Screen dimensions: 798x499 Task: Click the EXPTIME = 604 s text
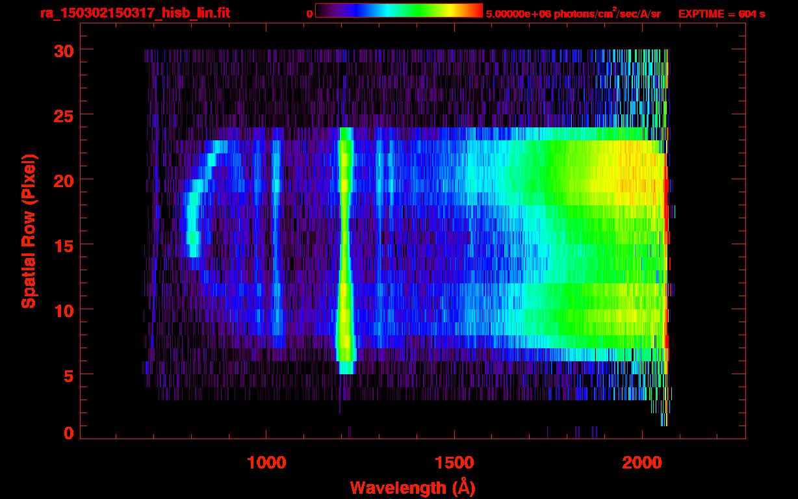(x=721, y=14)
